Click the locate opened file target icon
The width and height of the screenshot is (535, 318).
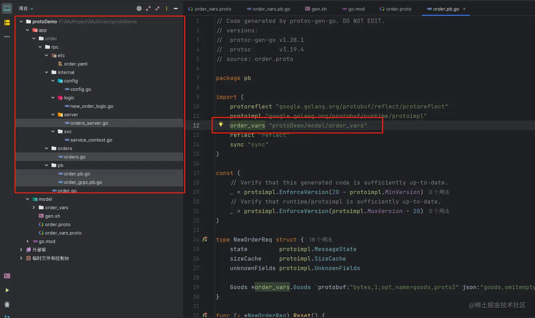[139, 8]
